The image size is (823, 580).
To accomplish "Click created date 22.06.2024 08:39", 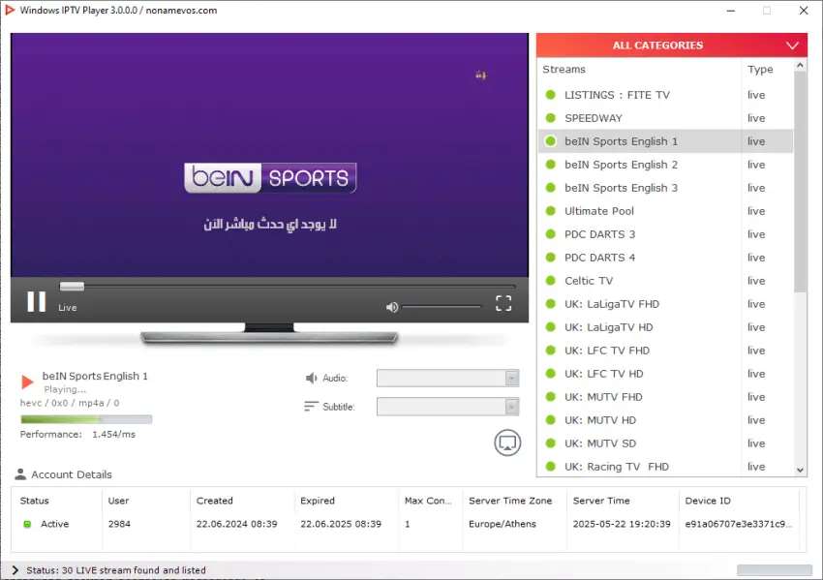I will (x=236, y=524).
